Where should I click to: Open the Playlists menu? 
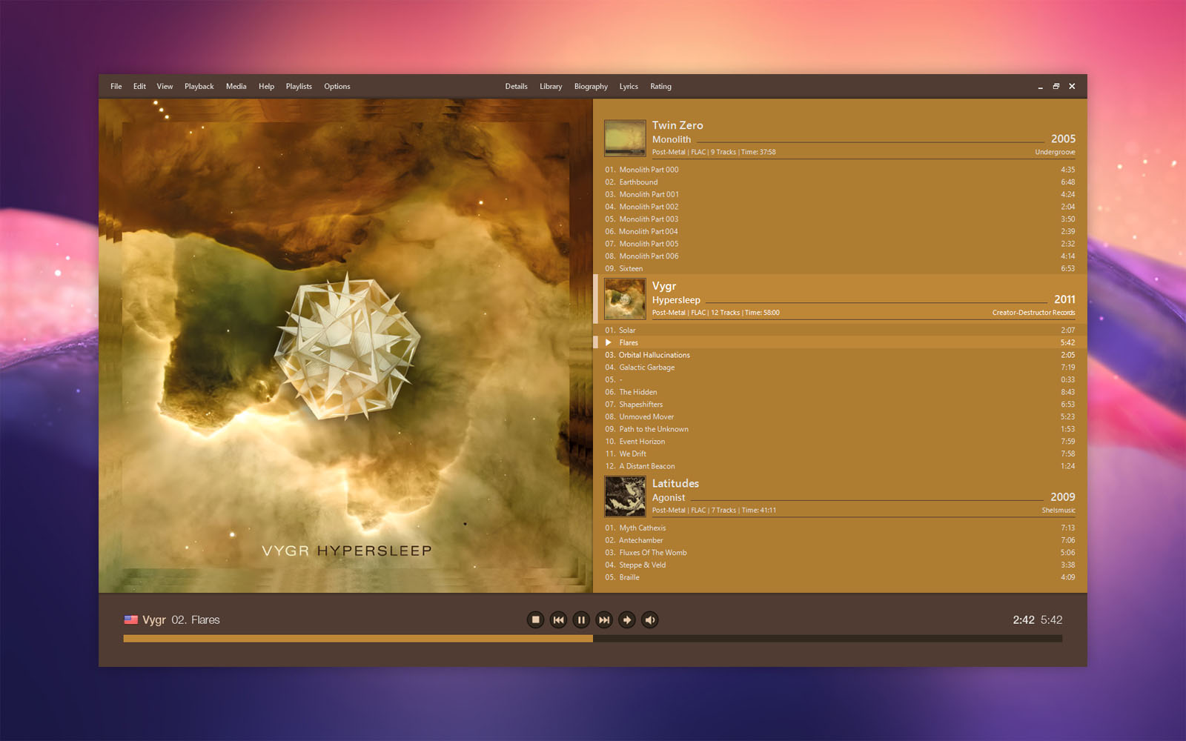click(x=299, y=86)
